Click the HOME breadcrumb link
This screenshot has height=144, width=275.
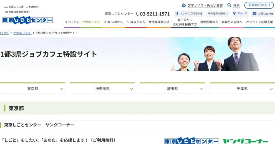4,33
